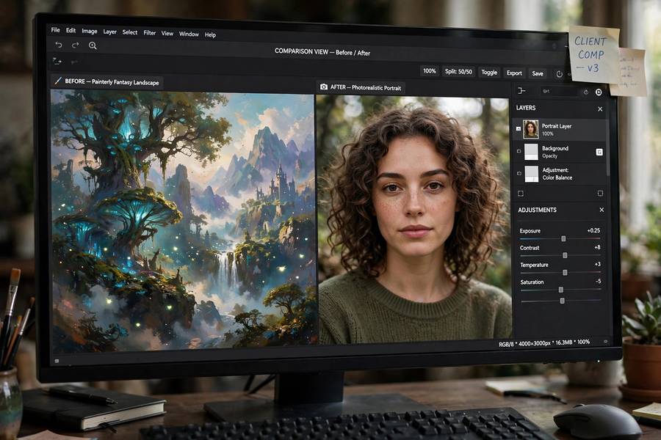Click the 'Adjustment: Color Balance' name text
Image resolution: width=661 pixels, height=440 pixels.
coord(557,174)
